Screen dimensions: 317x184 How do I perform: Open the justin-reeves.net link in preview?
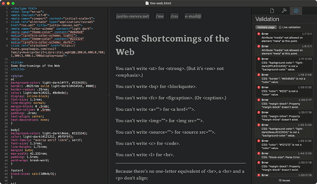(x=131, y=17)
